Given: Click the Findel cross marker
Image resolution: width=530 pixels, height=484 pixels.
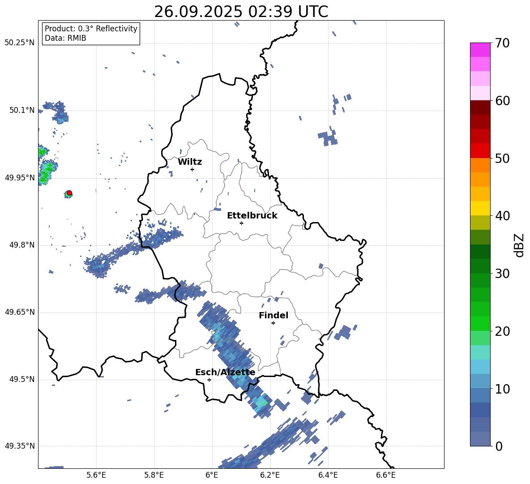Looking at the screenshot, I should [273, 323].
